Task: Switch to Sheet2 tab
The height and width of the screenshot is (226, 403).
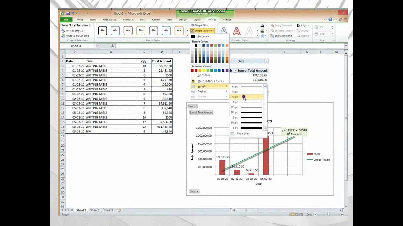Action: 95,210
